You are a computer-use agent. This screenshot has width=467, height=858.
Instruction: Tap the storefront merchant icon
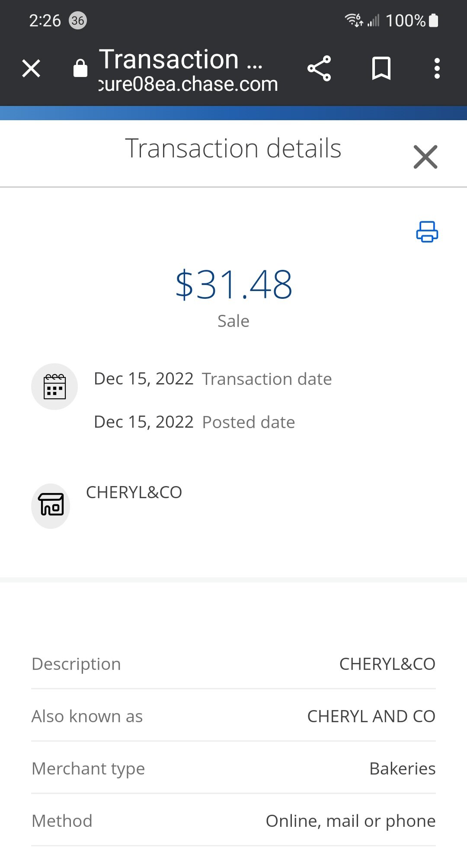(x=51, y=506)
